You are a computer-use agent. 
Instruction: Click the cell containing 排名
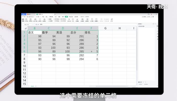click(x=91, y=33)
